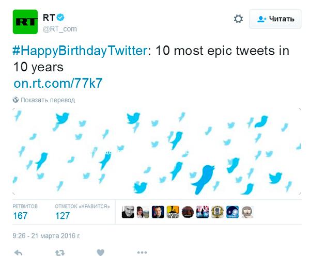
Task: Click Показать перевод to translate tweet
Action: click(48, 100)
